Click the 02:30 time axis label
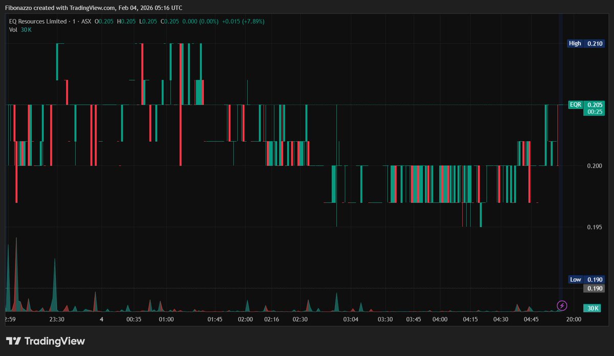This screenshot has height=356, width=614. 300,319
